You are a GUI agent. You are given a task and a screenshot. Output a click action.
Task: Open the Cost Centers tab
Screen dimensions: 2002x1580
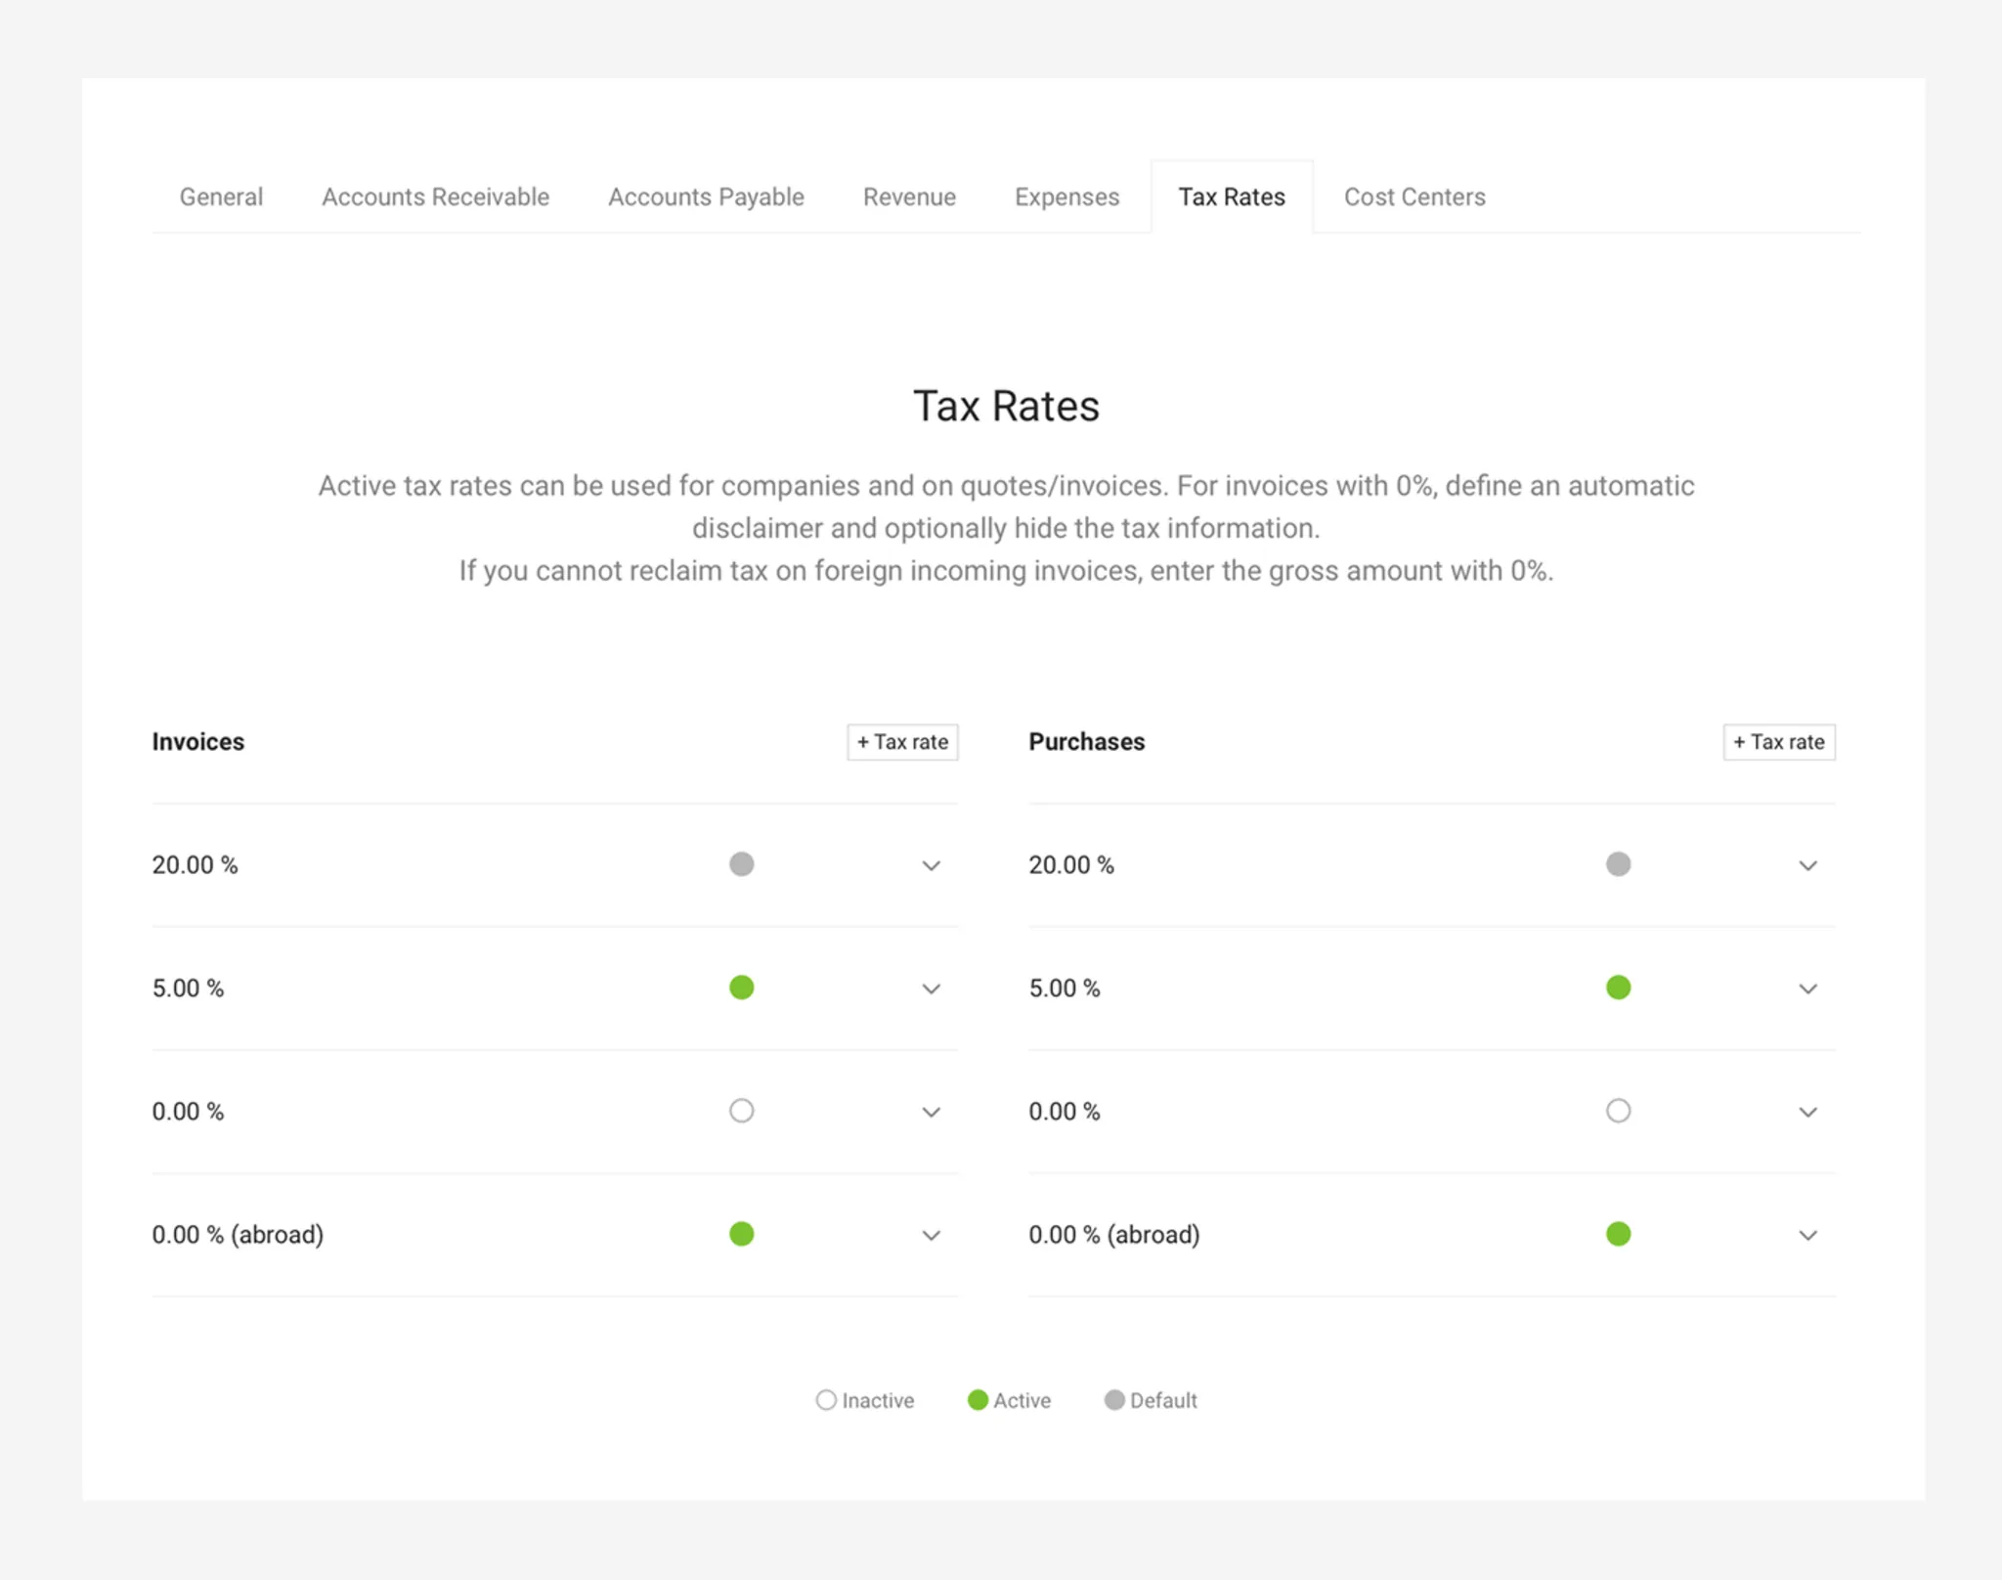coord(1414,197)
